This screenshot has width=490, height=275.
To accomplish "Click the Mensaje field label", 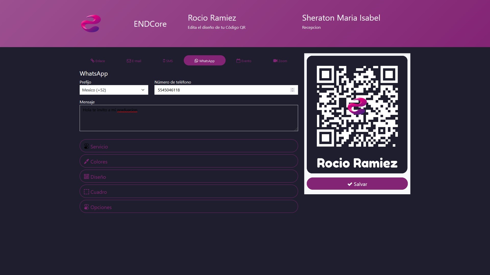I will point(87,102).
